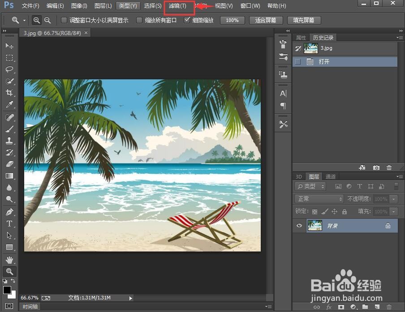Toggle Quick Mask mode

pos(9,306)
